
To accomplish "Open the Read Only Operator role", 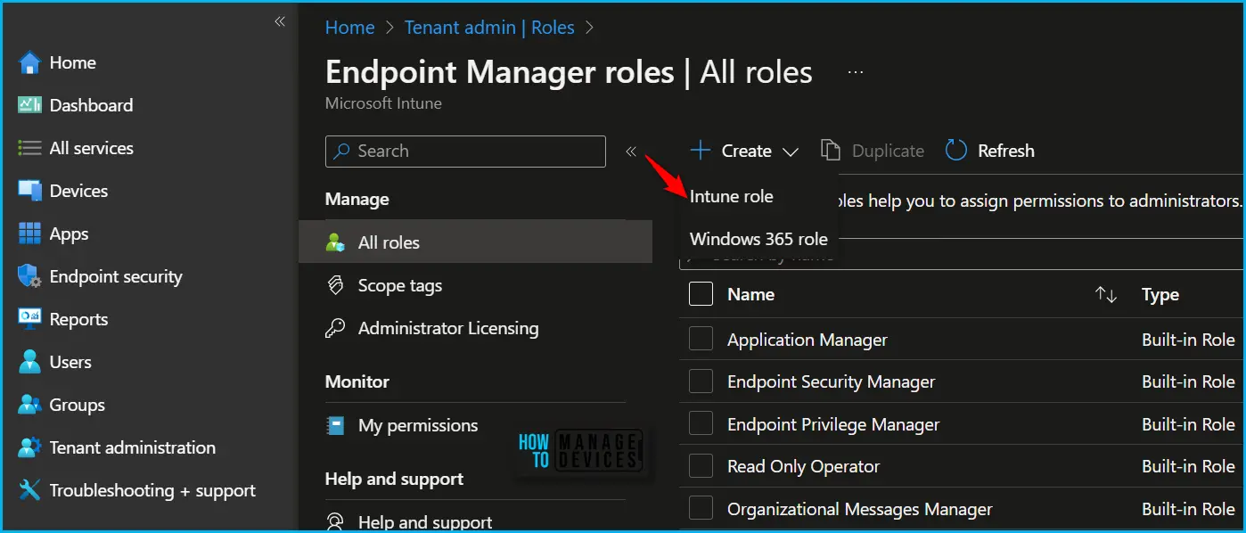I will click(x=803, y=466).
